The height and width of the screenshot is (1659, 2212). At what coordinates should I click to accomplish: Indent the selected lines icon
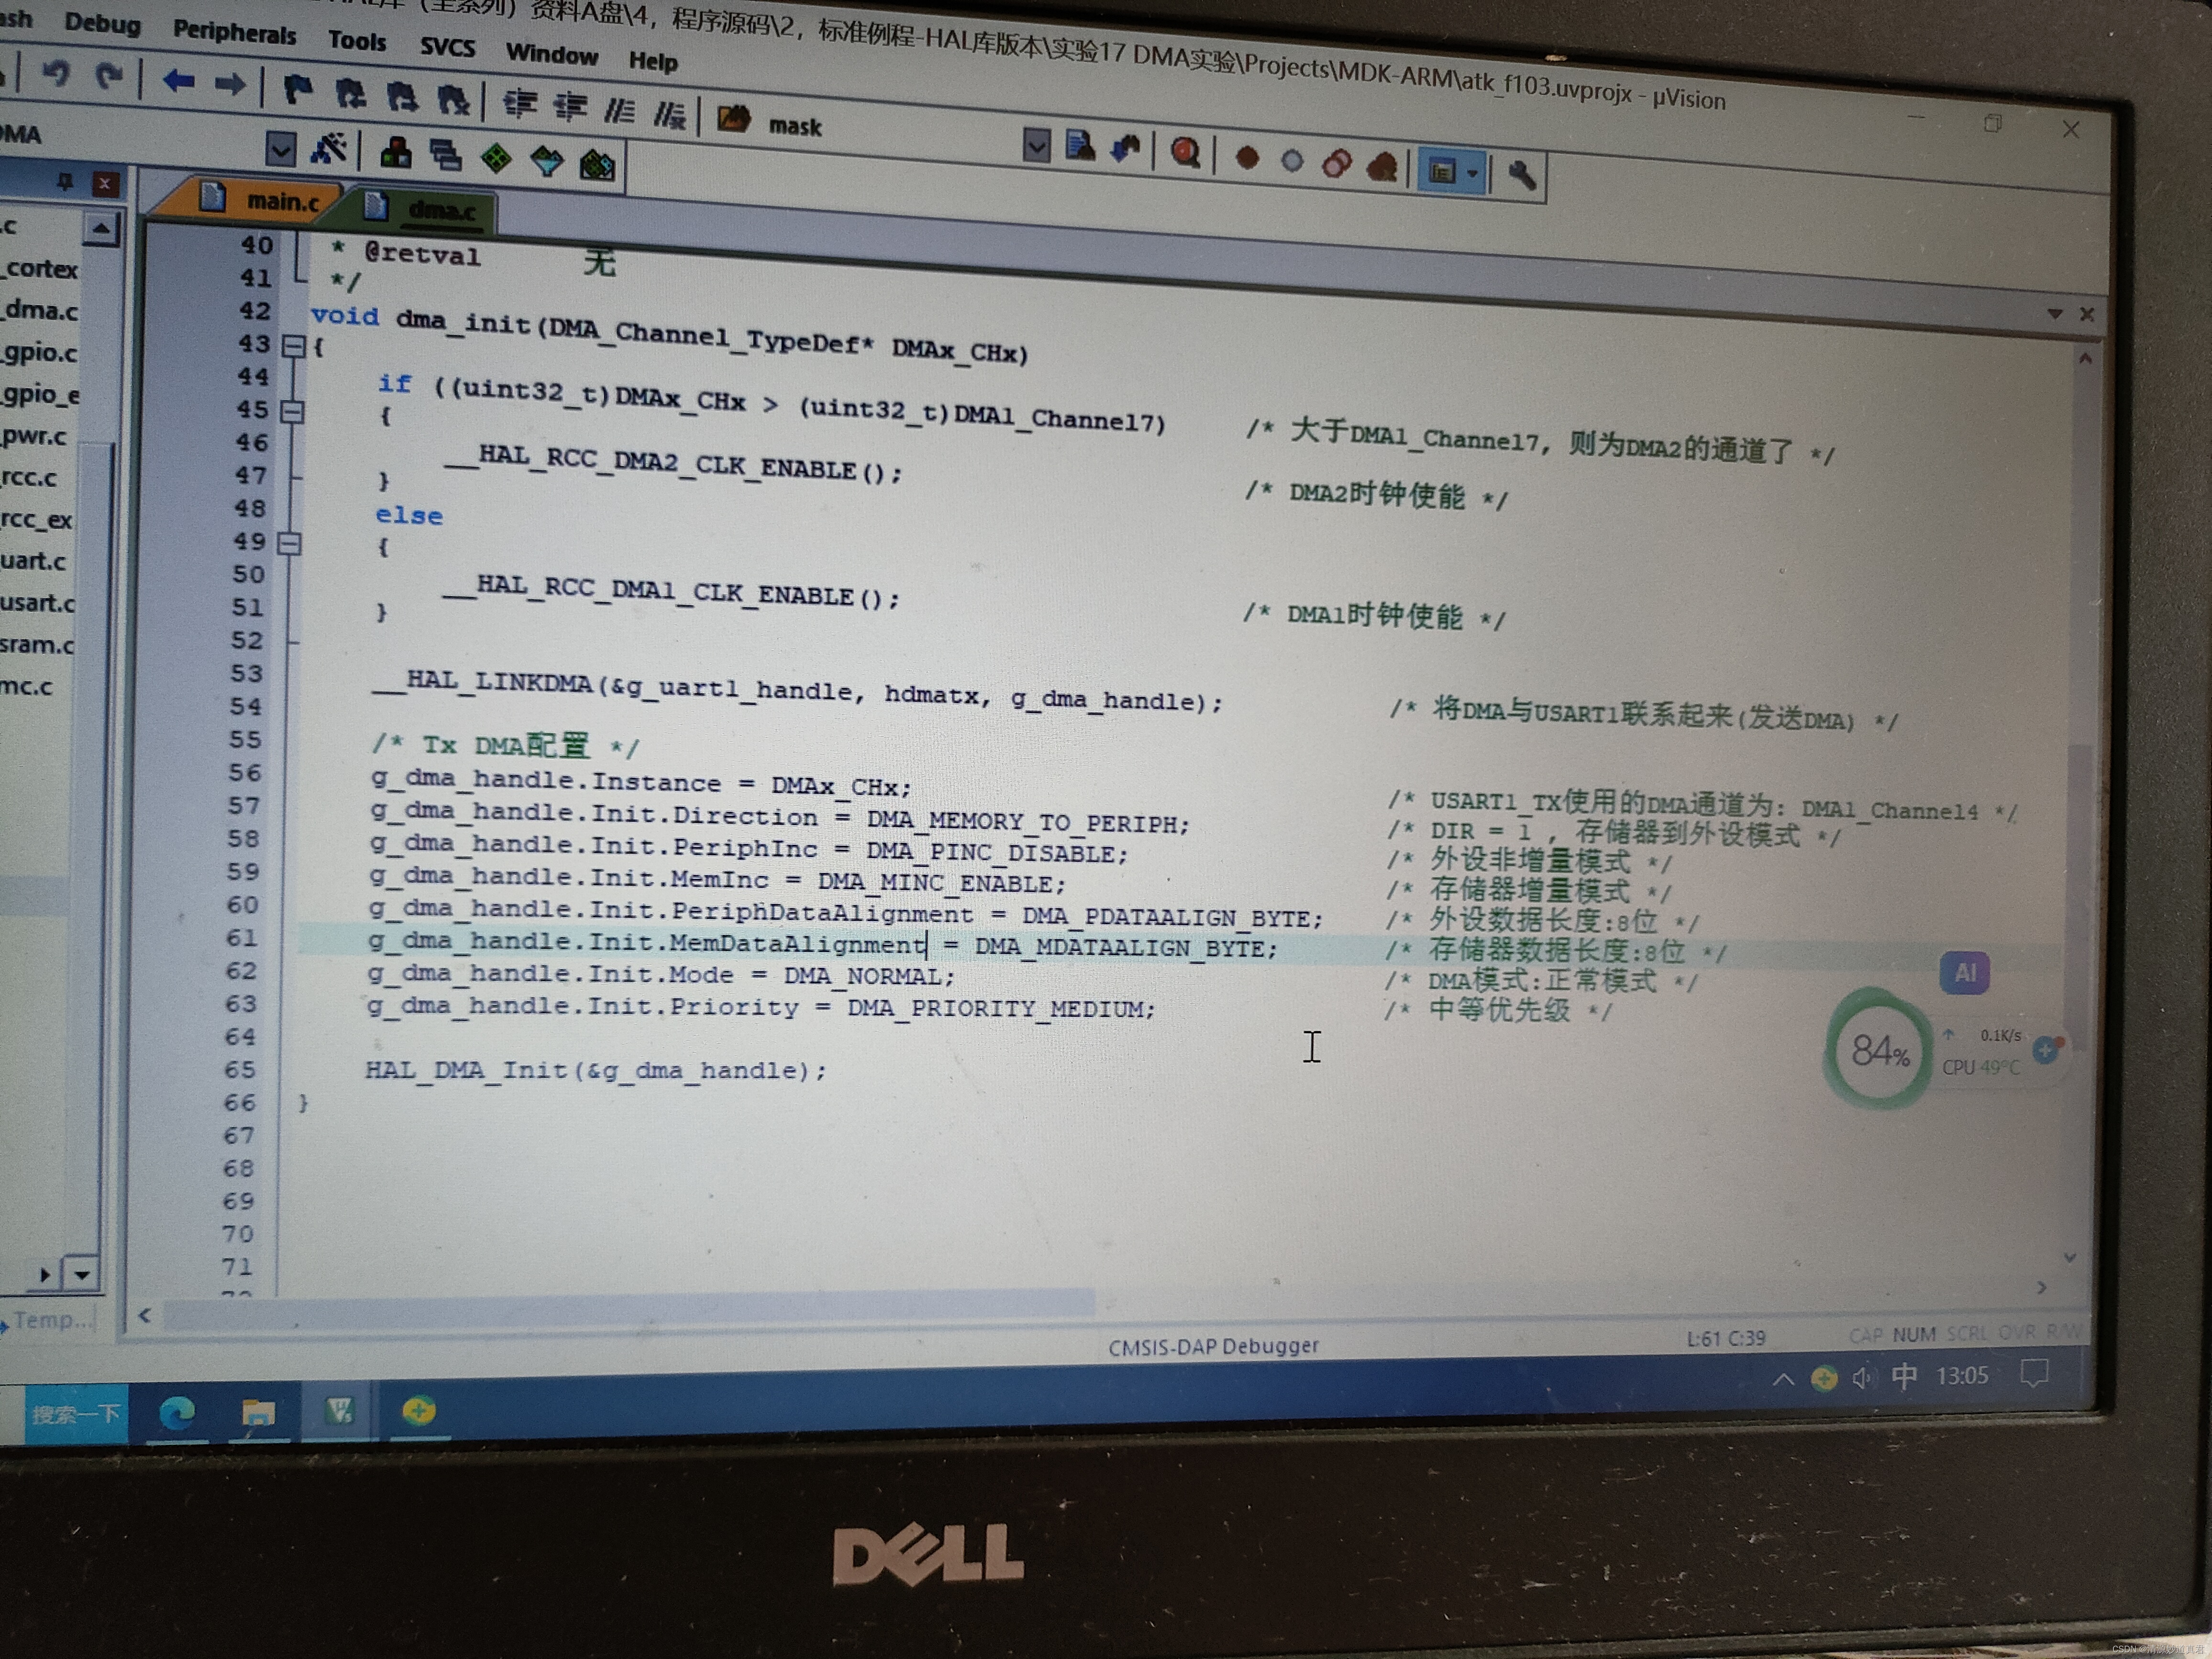tap(520, 104)
